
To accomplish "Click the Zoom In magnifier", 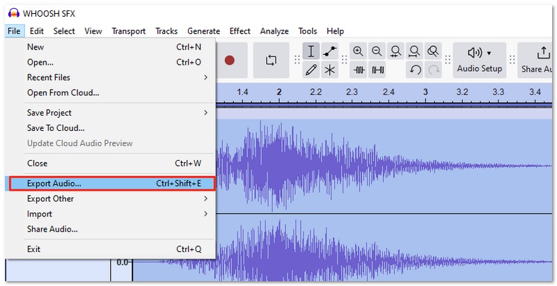I will pyautogui.click(x=359, y=51).
